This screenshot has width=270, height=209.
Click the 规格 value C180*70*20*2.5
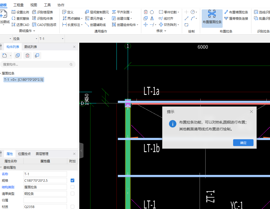click(45, 180)
